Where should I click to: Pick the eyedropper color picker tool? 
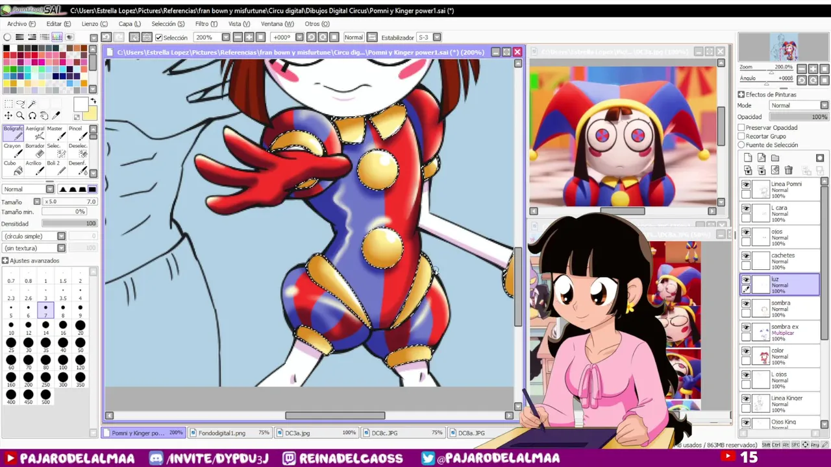coord(56,116)
